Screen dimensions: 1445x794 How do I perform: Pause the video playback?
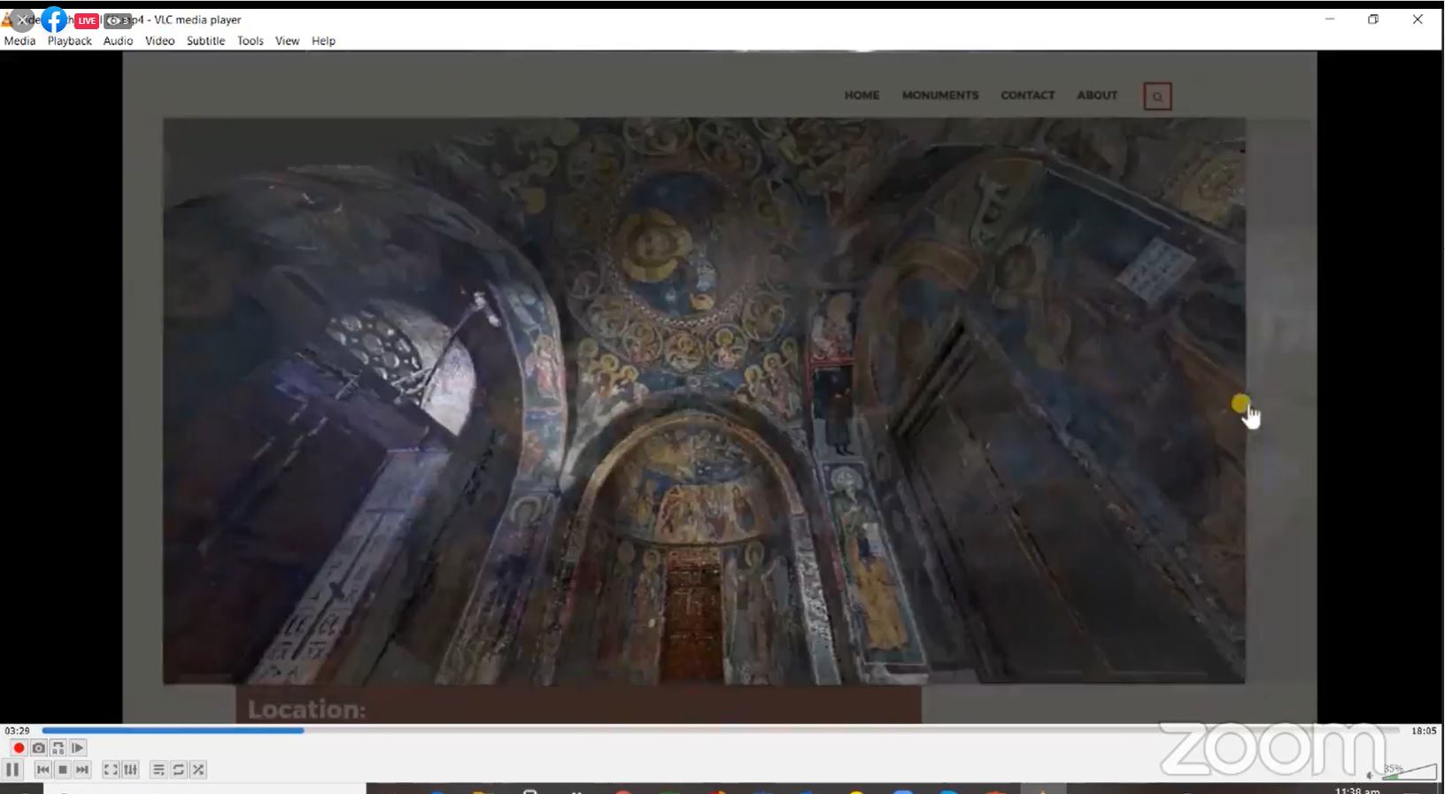coord(12,770)
